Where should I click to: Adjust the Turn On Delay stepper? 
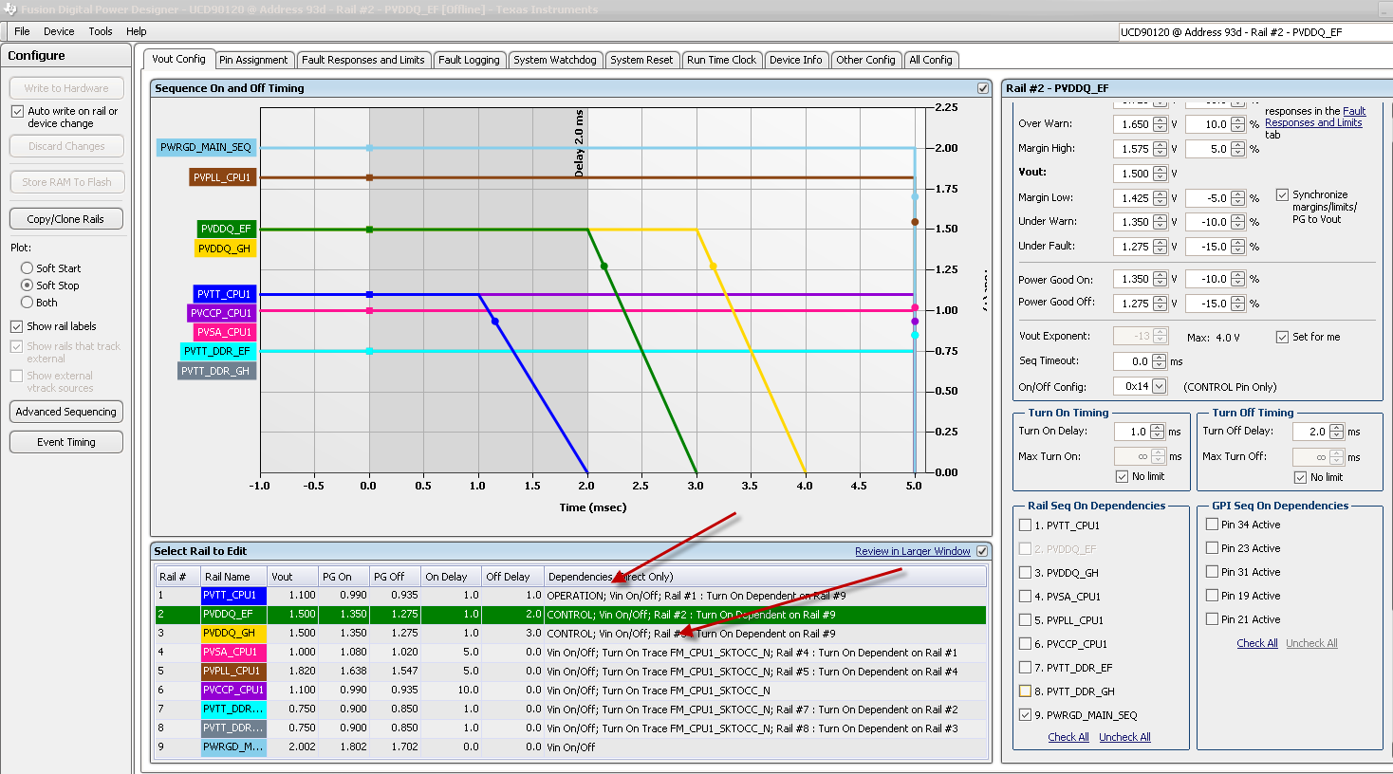tap(1157, 432)
